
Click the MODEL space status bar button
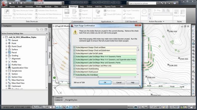(x=131, y=107)
